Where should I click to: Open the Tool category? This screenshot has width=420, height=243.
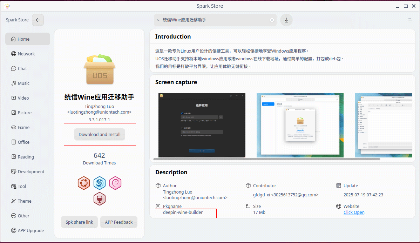tap(28, 187)
